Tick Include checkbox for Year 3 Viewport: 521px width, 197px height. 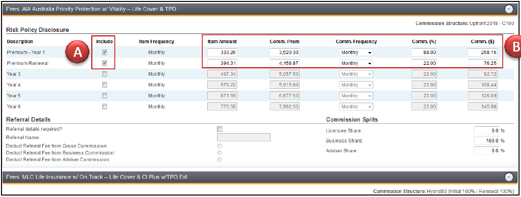[104, 74]
